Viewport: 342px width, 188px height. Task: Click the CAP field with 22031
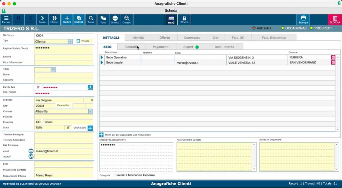(x=45, y=106)
